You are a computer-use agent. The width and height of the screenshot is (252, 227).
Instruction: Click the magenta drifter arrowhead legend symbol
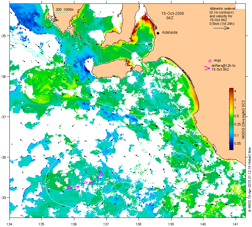[x=207, y=68]
